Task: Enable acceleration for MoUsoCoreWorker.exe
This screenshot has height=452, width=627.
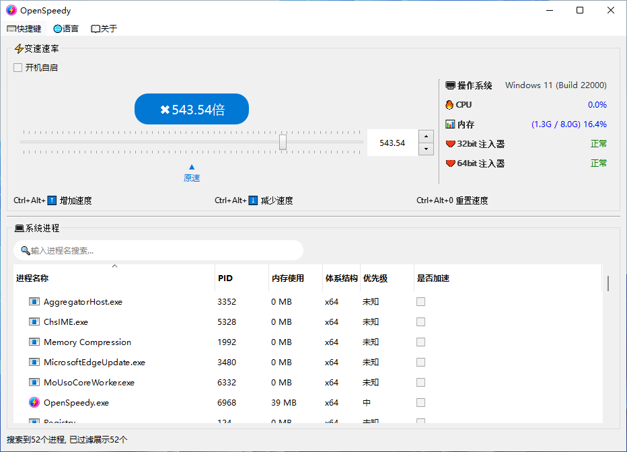Action: point(420,383)
